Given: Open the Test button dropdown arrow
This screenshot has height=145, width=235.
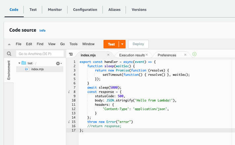Looking at the screenshot, I should (122, 44).
